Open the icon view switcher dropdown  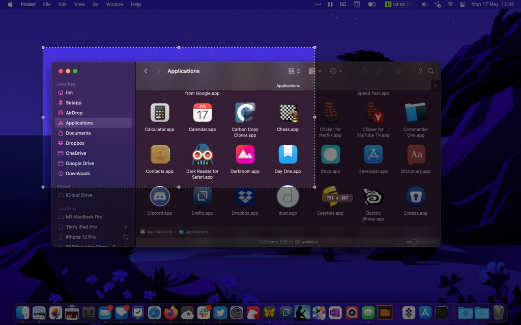(x=294, y=71)
